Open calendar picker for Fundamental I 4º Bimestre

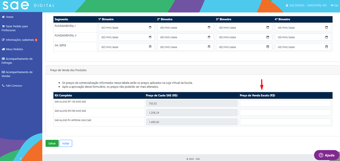327,28
